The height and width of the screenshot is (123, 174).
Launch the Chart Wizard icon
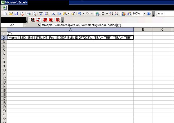(124, 14)
